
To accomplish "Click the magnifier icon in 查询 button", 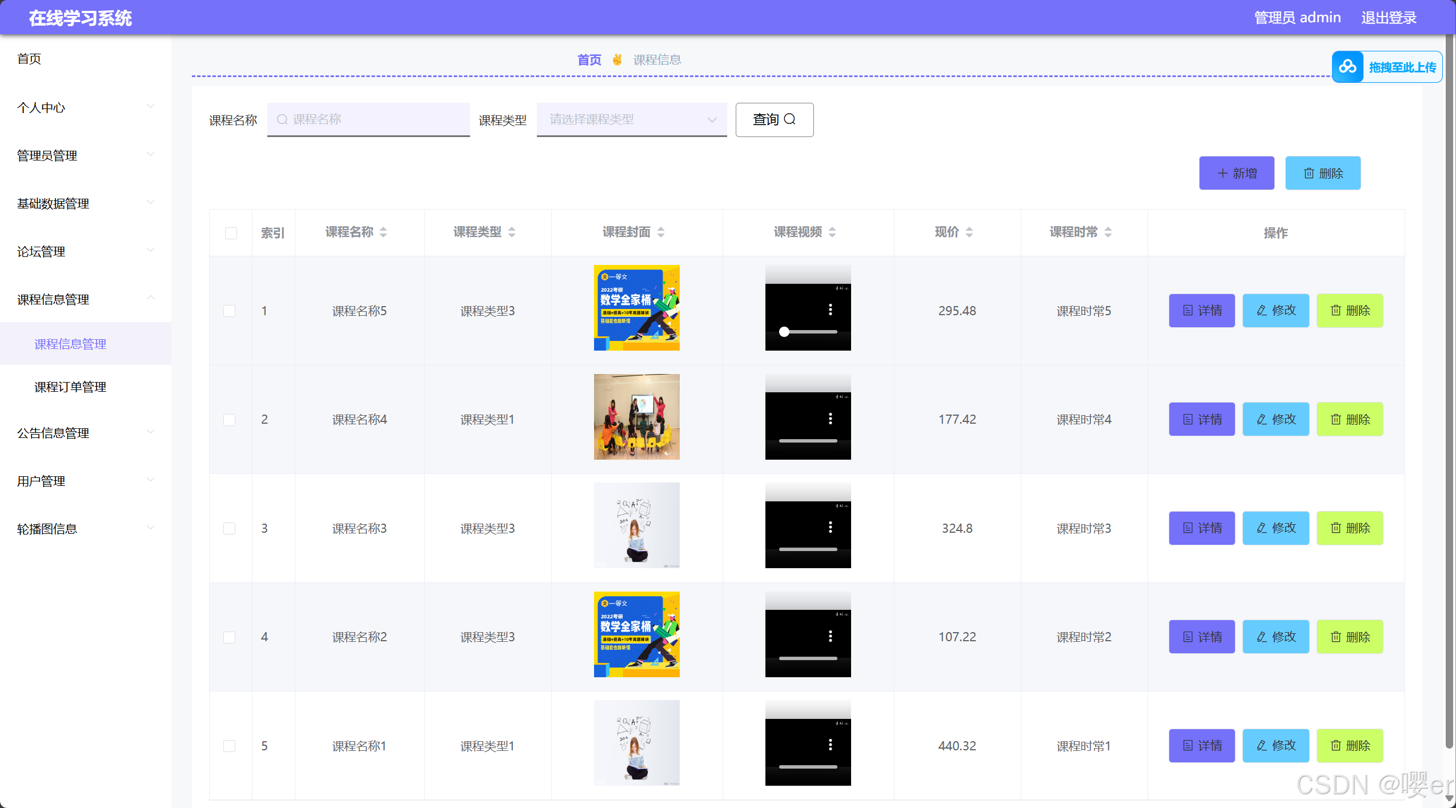I will tap(789, 119).
